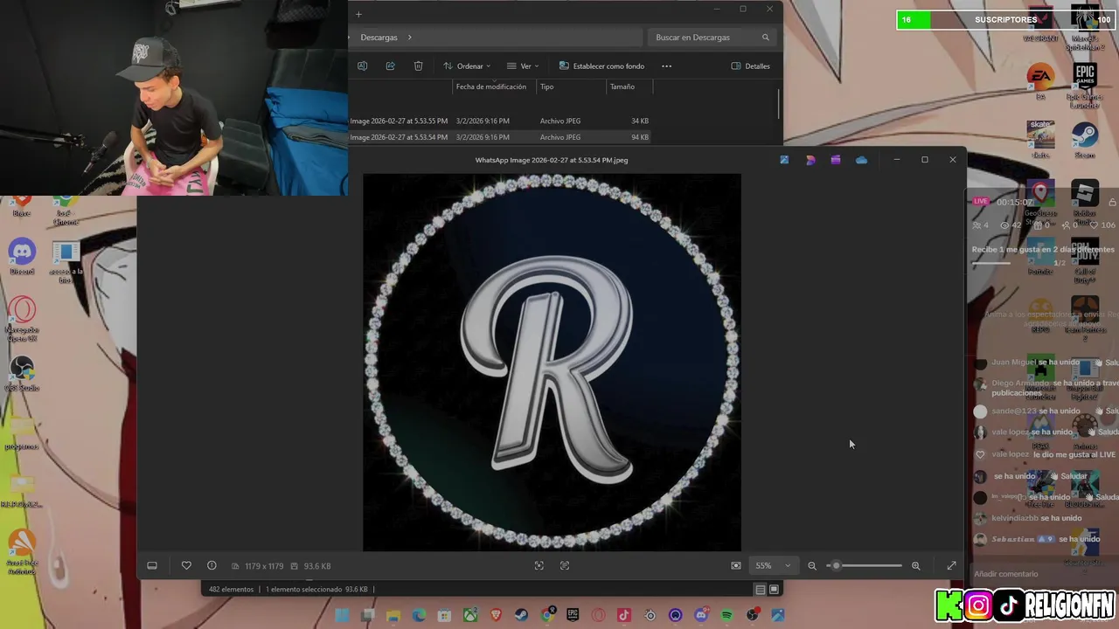Image resolution: width=1119 pixels, height=629 pixels.
Task: Fit the image to the window
Action: (x=736, y=566)
